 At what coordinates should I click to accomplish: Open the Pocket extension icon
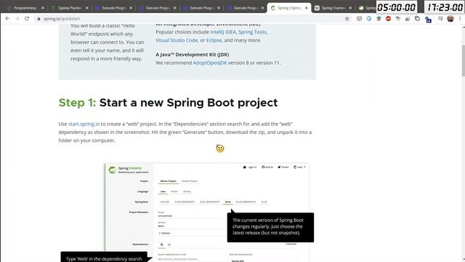coord(359,19)
